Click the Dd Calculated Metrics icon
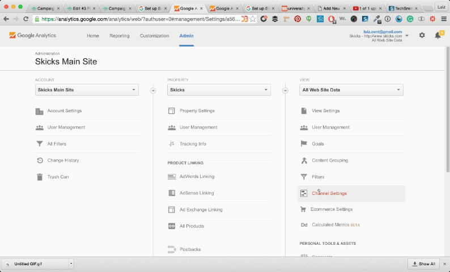450x272 pixels. (304, 225)
